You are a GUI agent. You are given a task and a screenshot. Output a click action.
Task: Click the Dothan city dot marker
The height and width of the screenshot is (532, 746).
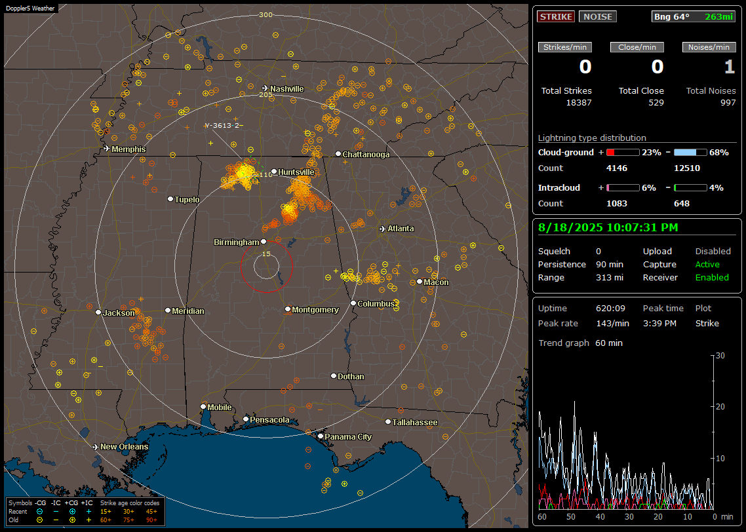(334, 375)
